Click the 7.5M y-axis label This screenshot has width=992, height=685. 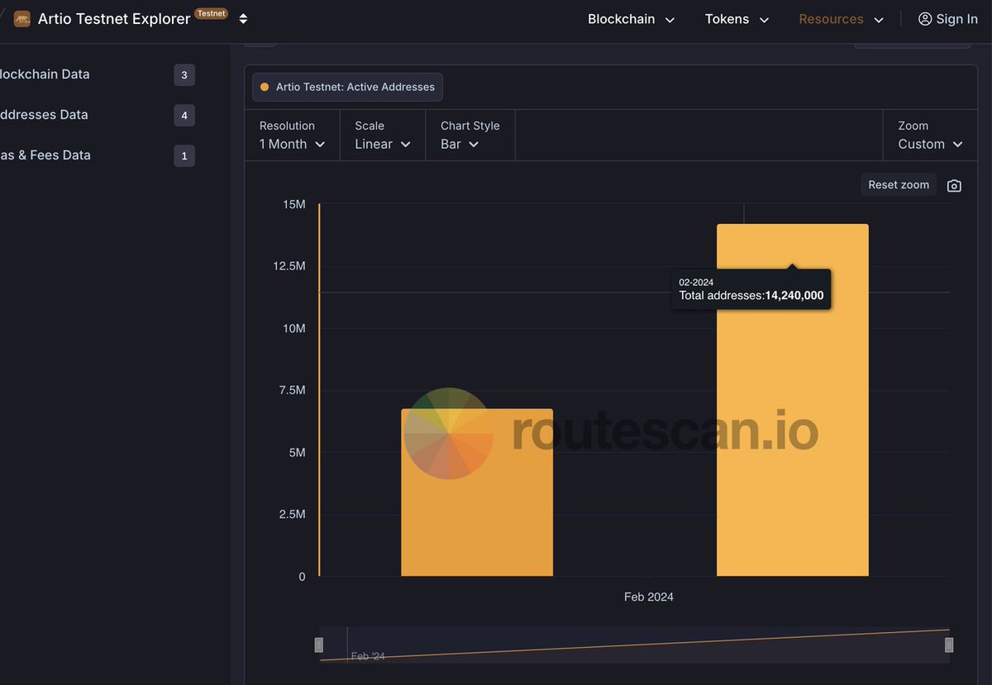(x=292, y=390)
